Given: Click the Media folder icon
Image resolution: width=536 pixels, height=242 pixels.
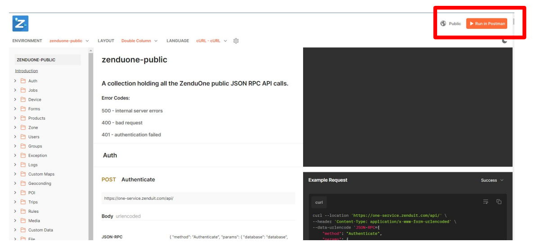Looking at the screenshot, I should (x=23, y=220).
